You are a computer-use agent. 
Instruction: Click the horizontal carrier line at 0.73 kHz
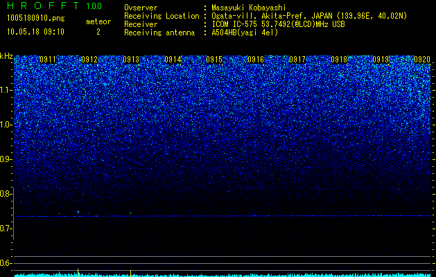pyautogui.click(x=222, y=216)
